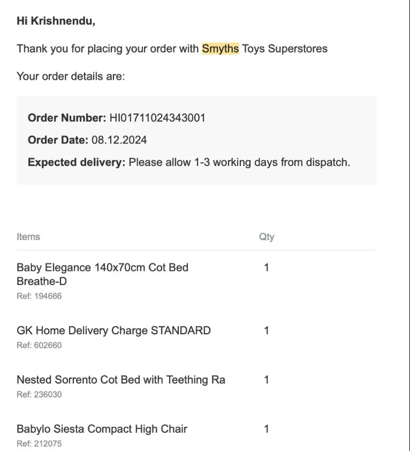Click Ref: 212075 reference text
410x451 pixels.
[39, 444]
